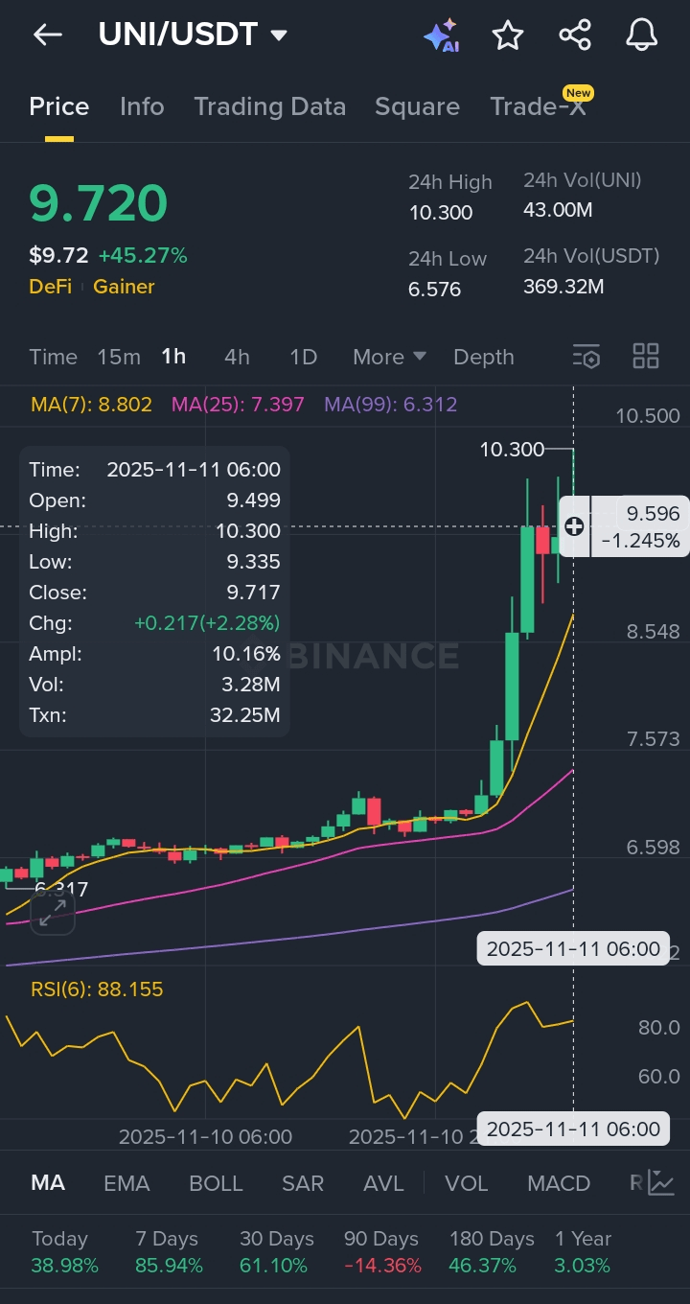Image resolution: width=690 pixels, height=1304 pixels.
Task: Toggle the BOLL indicator
Action: [216, 1183]
